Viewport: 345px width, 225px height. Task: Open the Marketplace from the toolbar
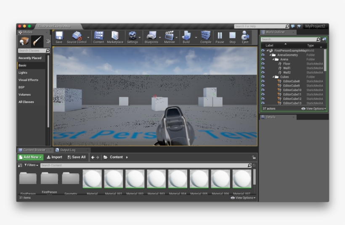tap(115, 37)
